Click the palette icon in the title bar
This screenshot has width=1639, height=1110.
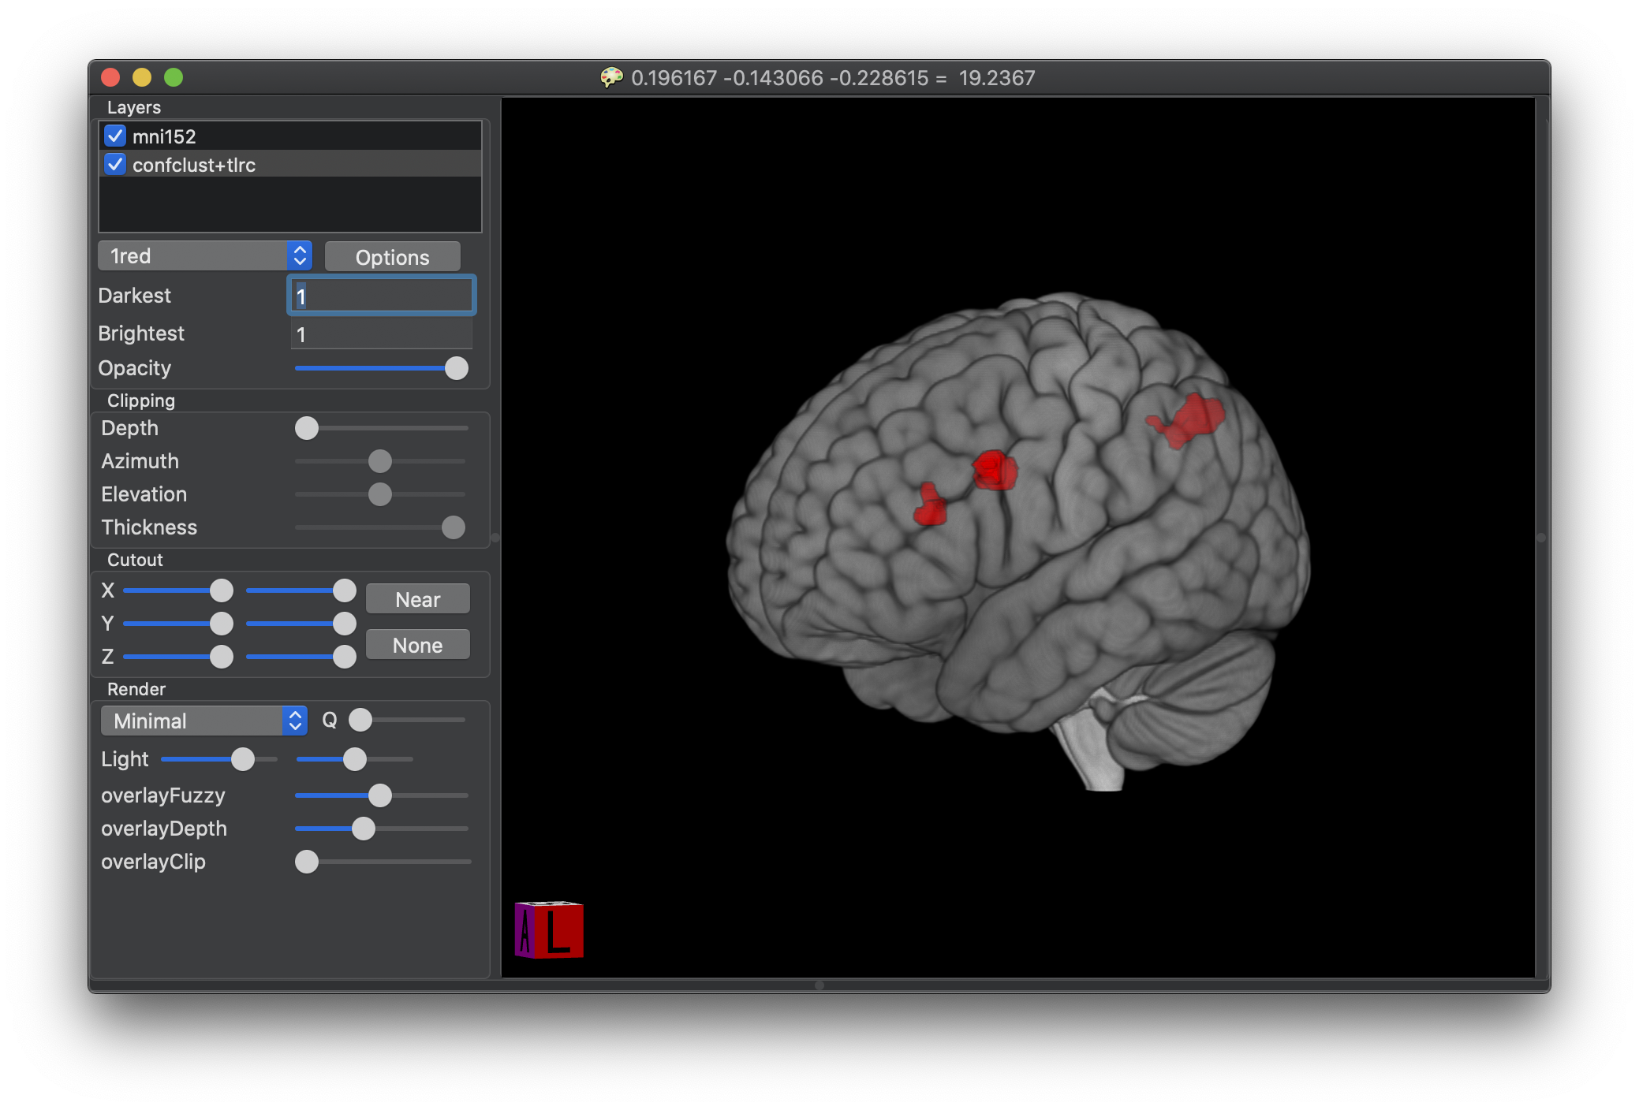click(610, 77)
